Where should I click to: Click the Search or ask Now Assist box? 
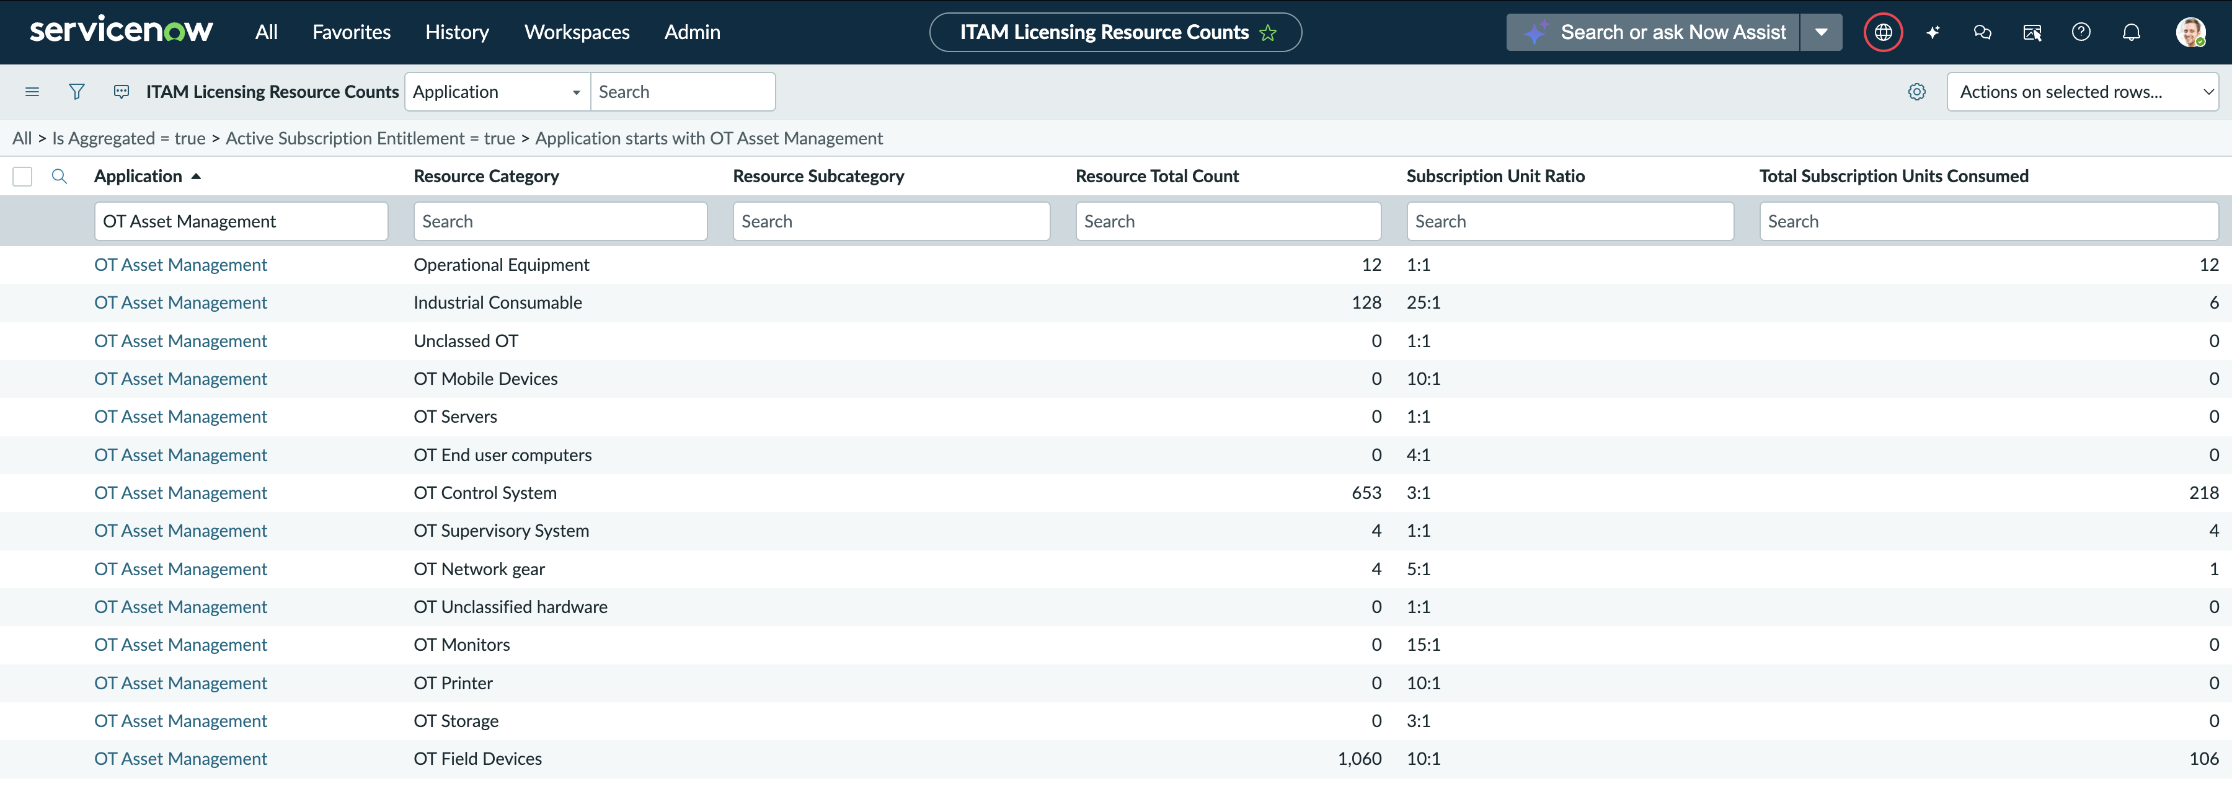(1652, 32)
